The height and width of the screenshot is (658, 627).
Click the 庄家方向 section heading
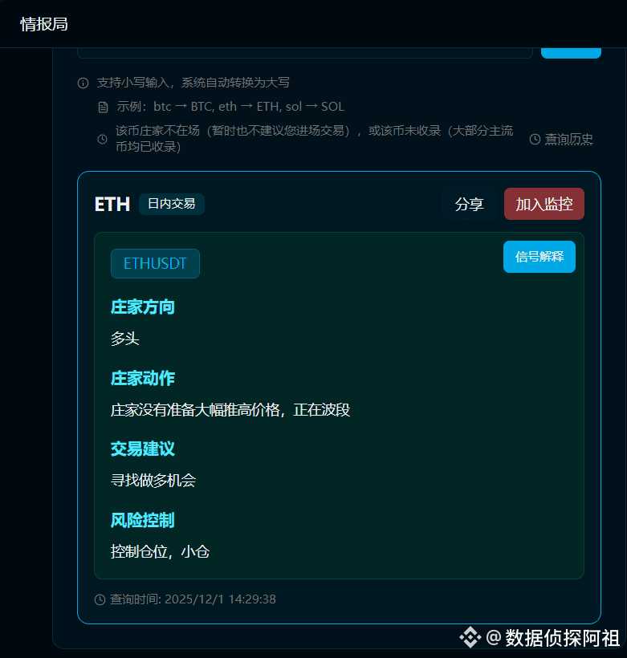[143, 307]
